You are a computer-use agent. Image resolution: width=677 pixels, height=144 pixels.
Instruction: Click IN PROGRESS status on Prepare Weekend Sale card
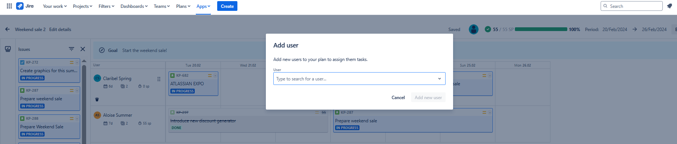(33, 134)
